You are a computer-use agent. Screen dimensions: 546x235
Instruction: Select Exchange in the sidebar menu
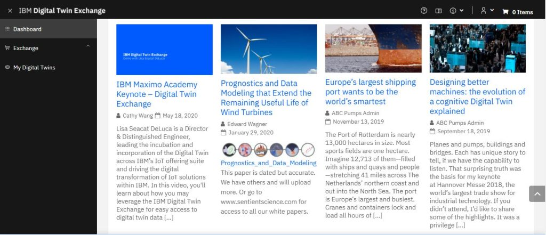point(26,48)
